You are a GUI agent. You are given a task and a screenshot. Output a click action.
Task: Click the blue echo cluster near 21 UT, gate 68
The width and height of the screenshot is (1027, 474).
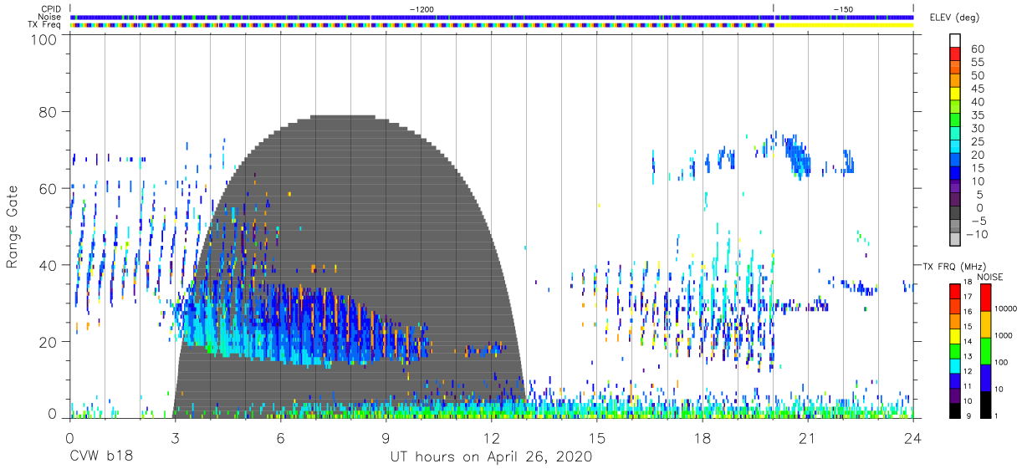tap(800, 157)
